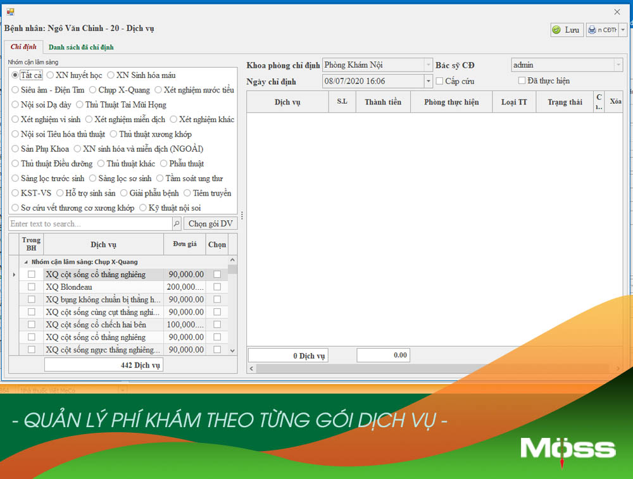Open the Bác sỹ CĐ dropdown
The height and width of the screenshot is (479, 633).
tap(618, 65)
